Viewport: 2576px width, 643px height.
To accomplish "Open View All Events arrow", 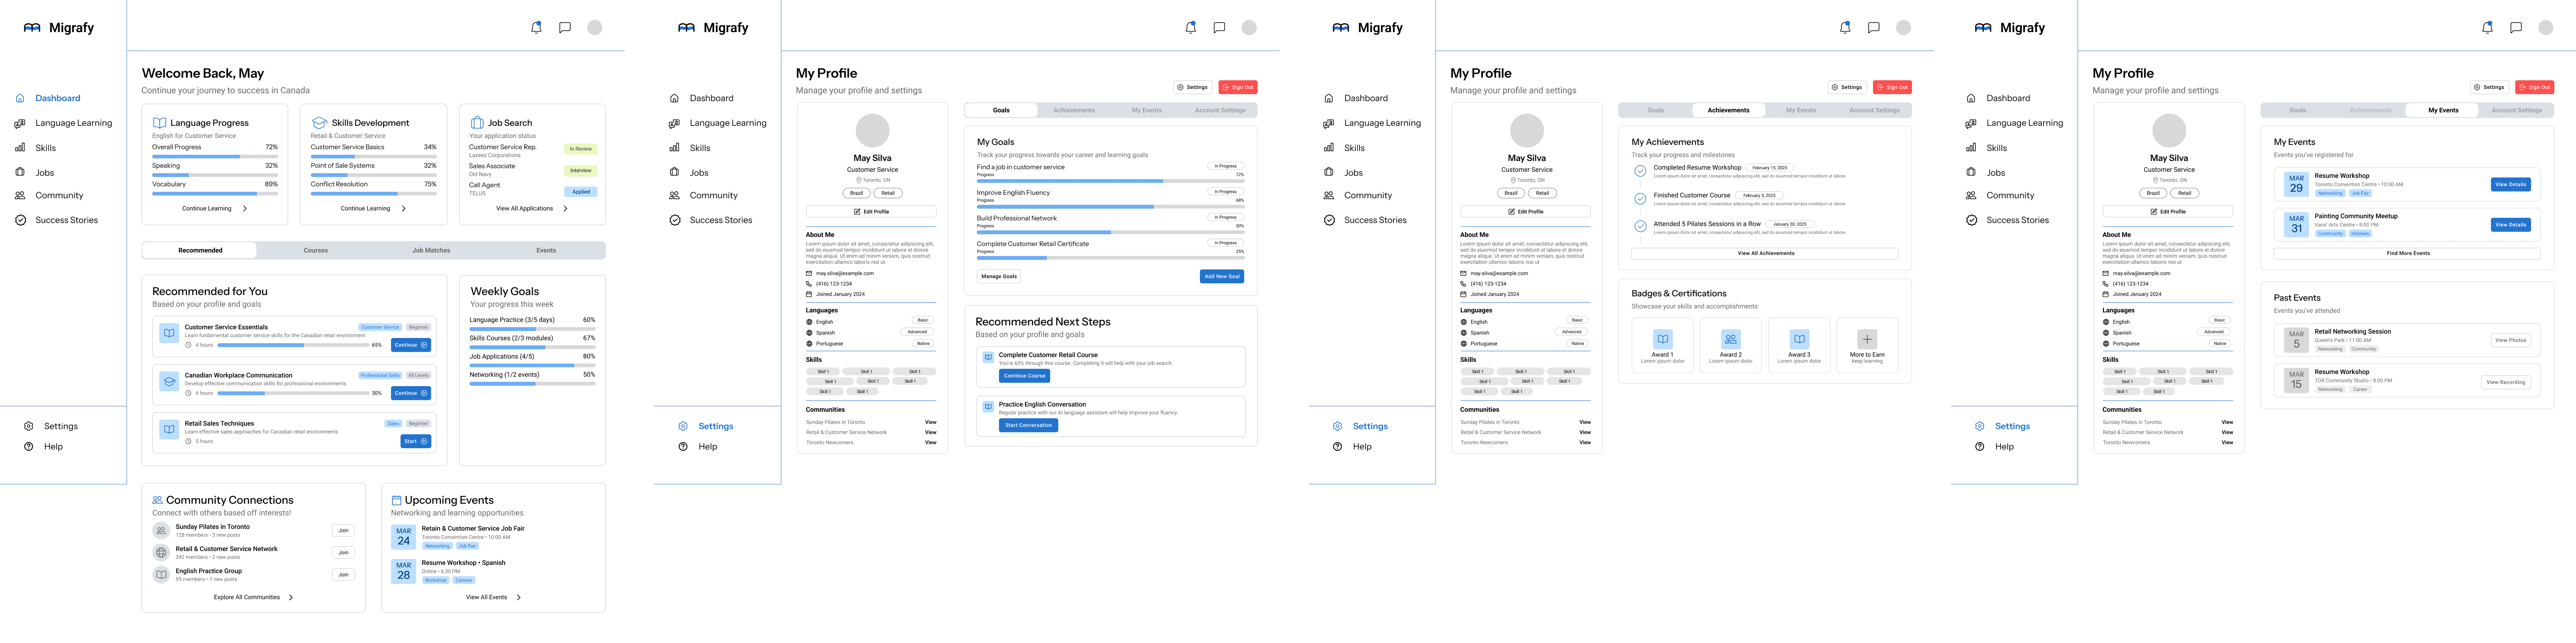I will click(519, 598).
